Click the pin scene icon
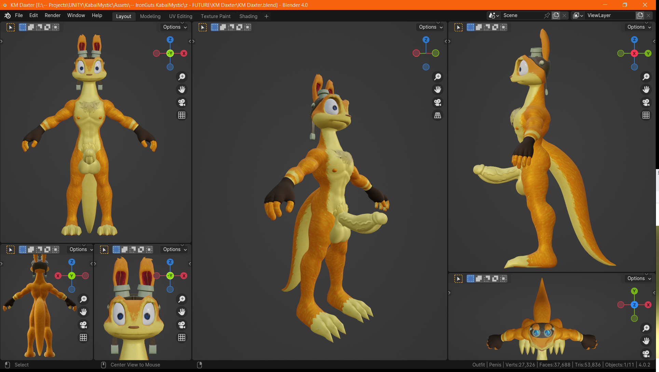Screen dimensions: 659x372 [x=547, y=15]
